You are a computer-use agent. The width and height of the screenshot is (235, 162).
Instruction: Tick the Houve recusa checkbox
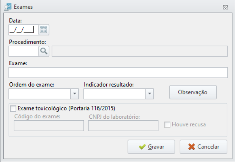pyautogui.click(x=167, y=124)
